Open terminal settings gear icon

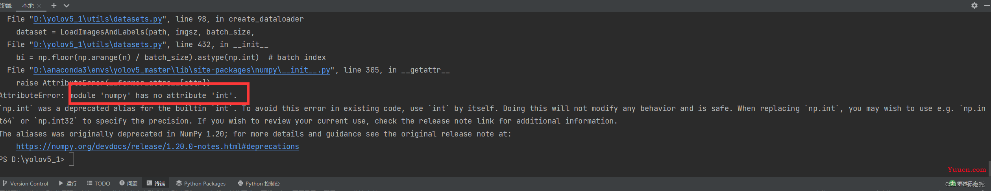pos(974,5)
